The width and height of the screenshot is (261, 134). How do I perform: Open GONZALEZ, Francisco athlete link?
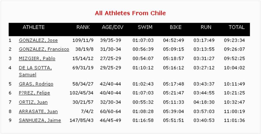coord(44,49)
